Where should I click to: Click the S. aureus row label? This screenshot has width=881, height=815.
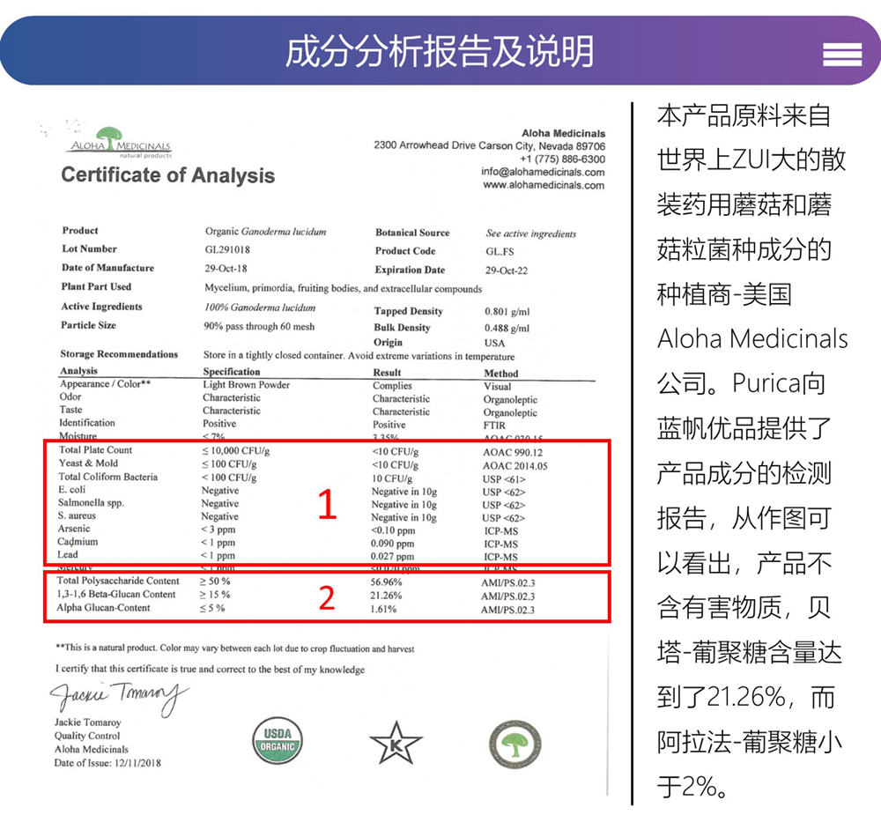coord(77,515)
